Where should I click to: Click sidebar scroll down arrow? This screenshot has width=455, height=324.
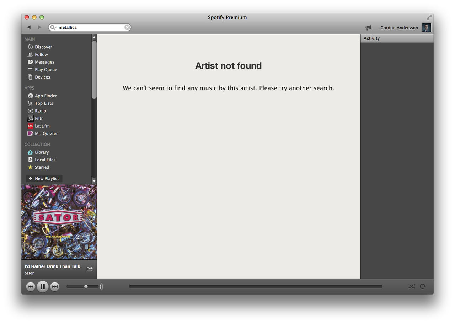pos(94,181)
